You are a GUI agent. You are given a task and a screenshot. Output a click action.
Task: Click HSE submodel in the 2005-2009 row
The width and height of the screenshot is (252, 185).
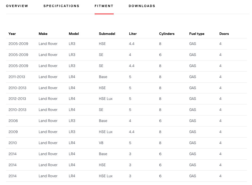(x=102, y=44)
